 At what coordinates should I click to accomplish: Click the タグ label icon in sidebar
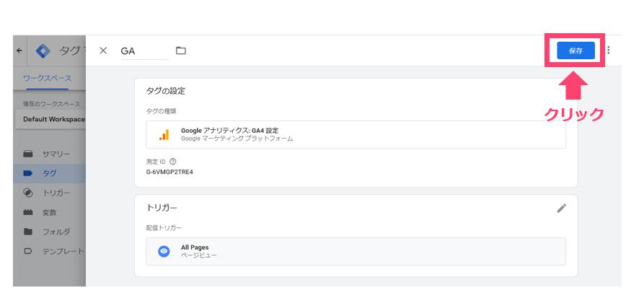pyautogui.click(x=28, y=173)
